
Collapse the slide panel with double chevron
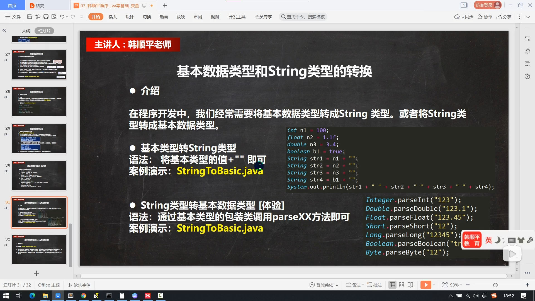4,30
